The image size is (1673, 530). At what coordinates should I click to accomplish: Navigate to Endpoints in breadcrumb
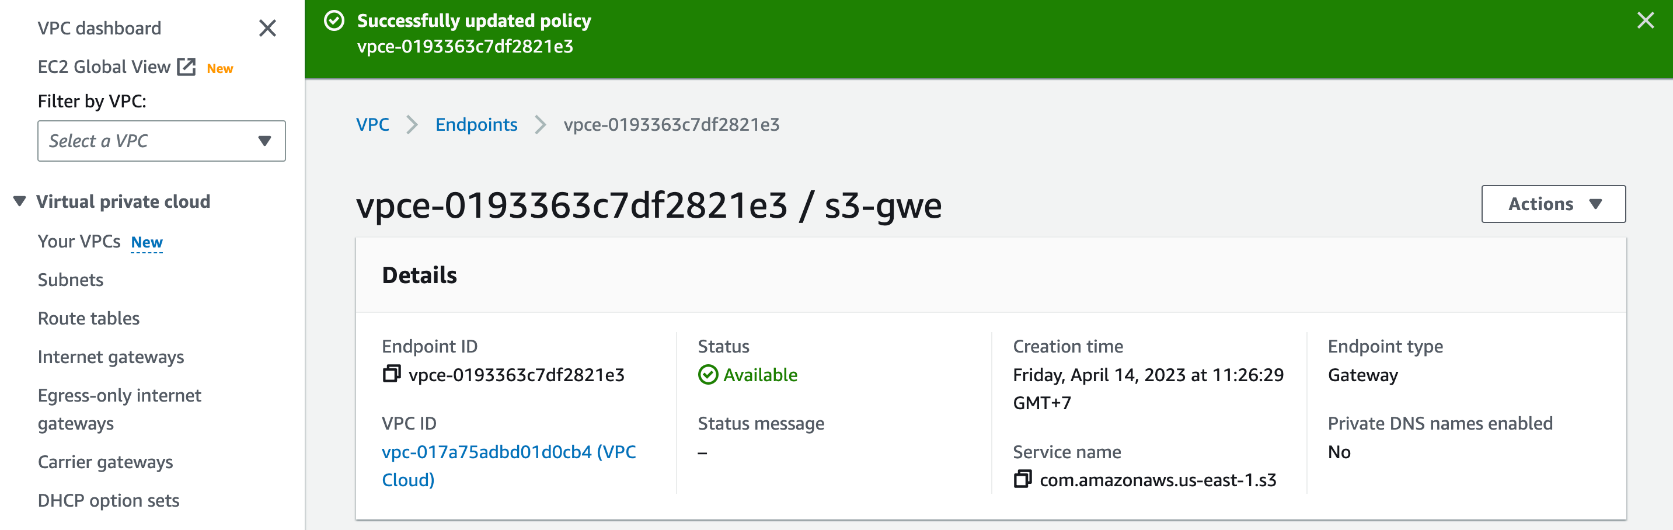[476, 124]
